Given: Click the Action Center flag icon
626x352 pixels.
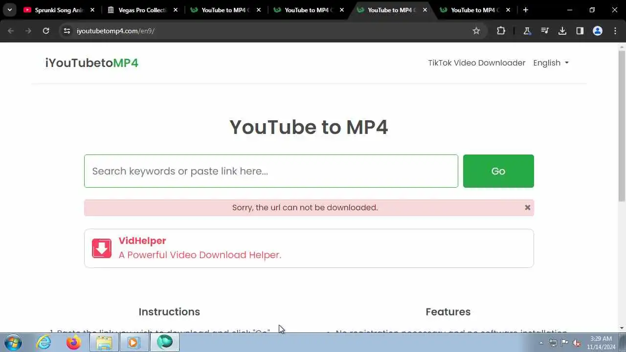Looking at the screenshot, I should point(564,343).
